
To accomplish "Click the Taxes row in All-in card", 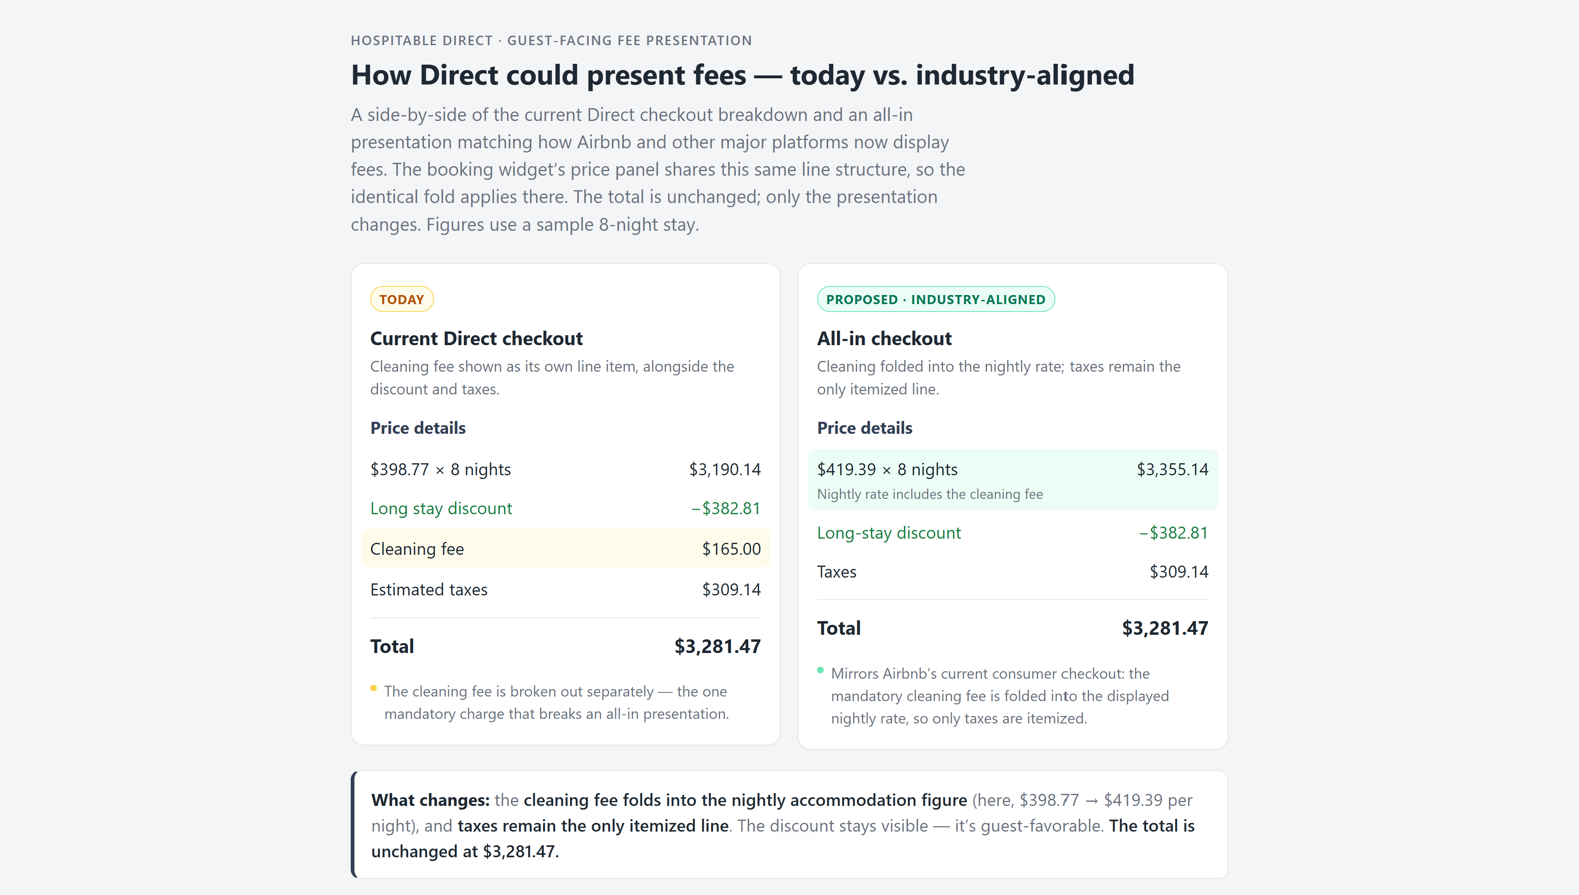I will (x=1012, y=572).
